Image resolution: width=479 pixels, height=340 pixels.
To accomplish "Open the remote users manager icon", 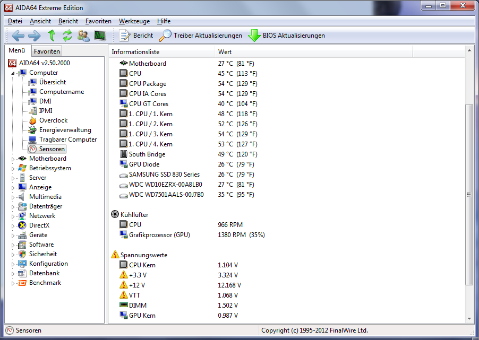I will click(83, 36).
